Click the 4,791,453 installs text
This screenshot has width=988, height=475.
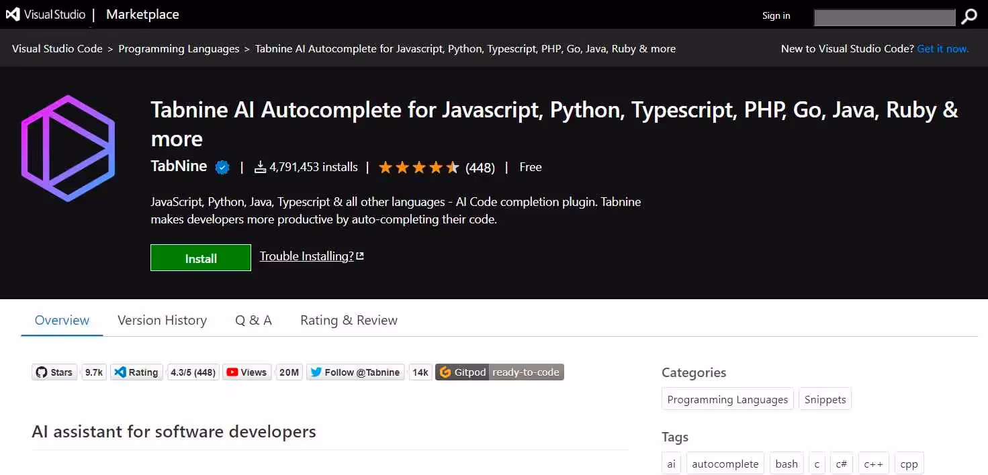(x=314, y=167)
